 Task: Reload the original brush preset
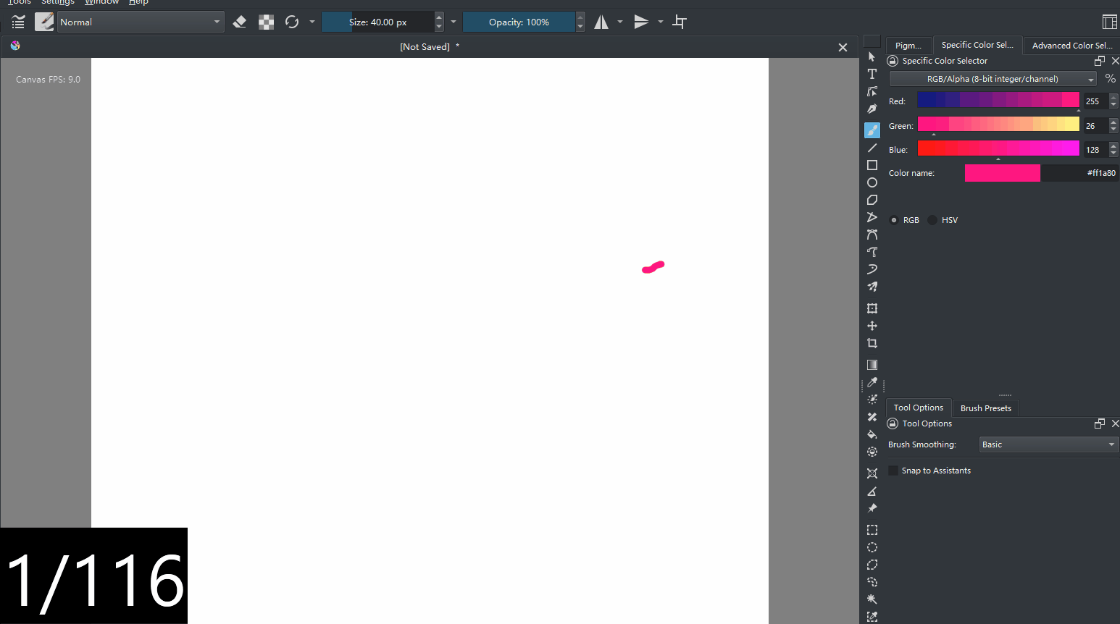[292, 22]
